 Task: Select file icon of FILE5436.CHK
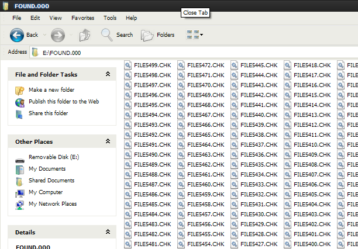pos(234,154)
